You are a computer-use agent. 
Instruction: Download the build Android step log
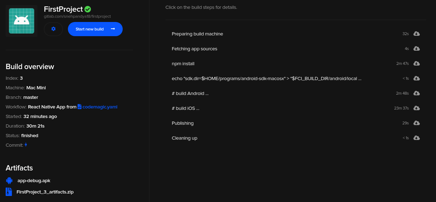click(417, 93)
